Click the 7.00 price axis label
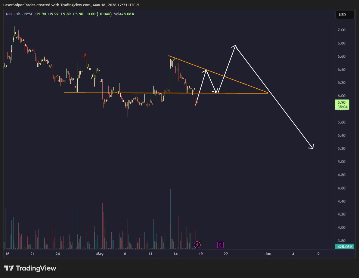 pos(341,30)
